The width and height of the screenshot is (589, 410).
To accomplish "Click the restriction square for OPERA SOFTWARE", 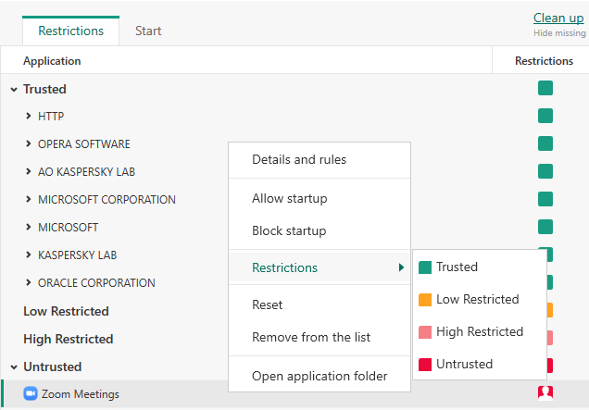I will (545, 143).
